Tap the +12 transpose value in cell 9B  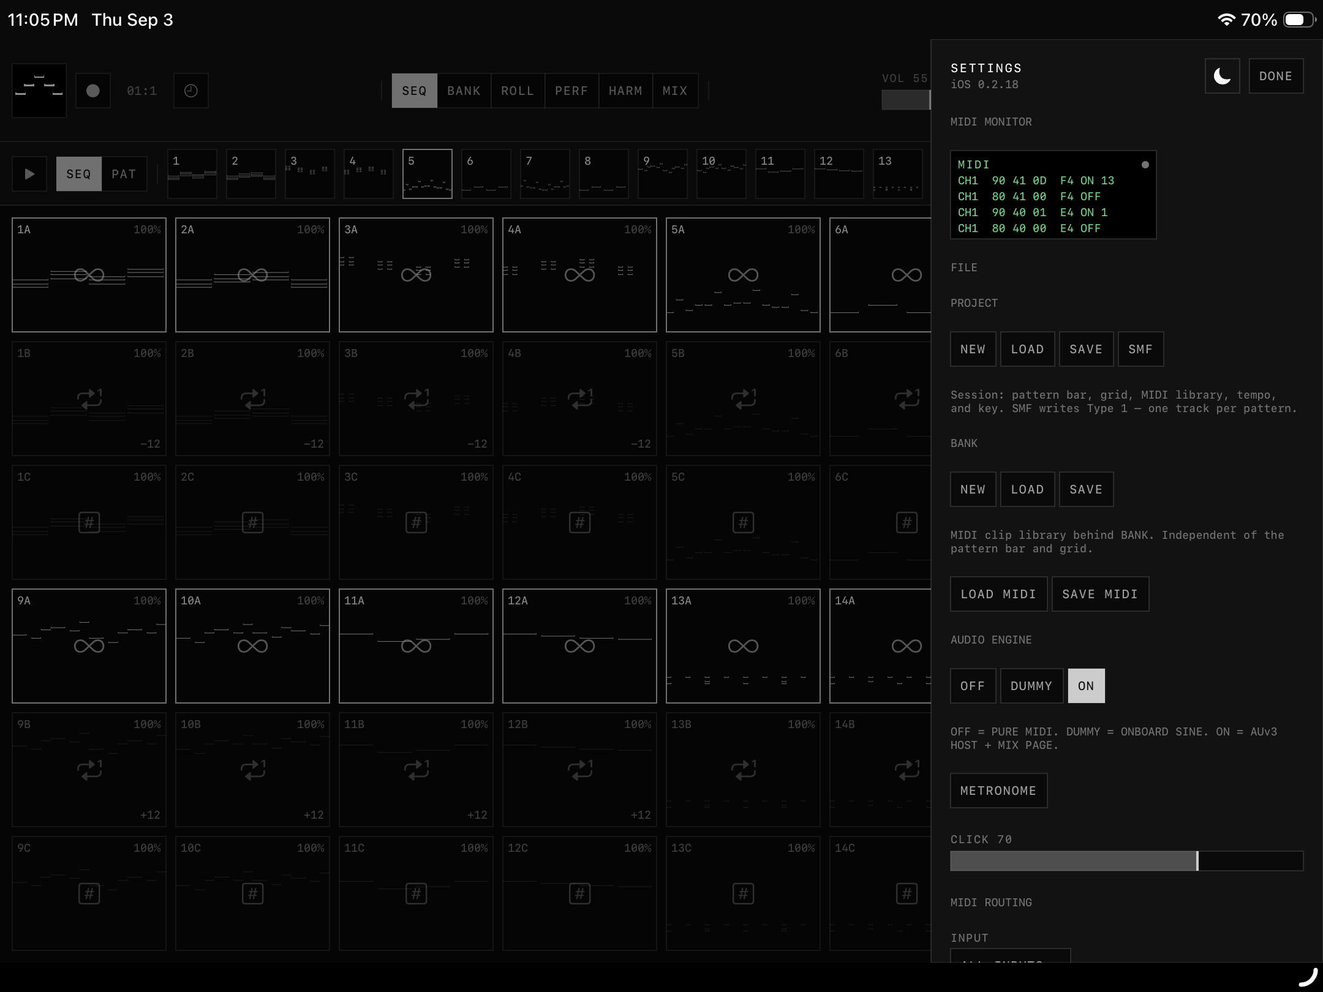(x=150, y=815)
